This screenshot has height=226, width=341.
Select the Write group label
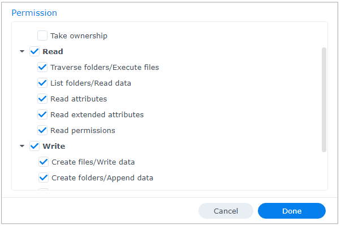[x=54, y=146]
